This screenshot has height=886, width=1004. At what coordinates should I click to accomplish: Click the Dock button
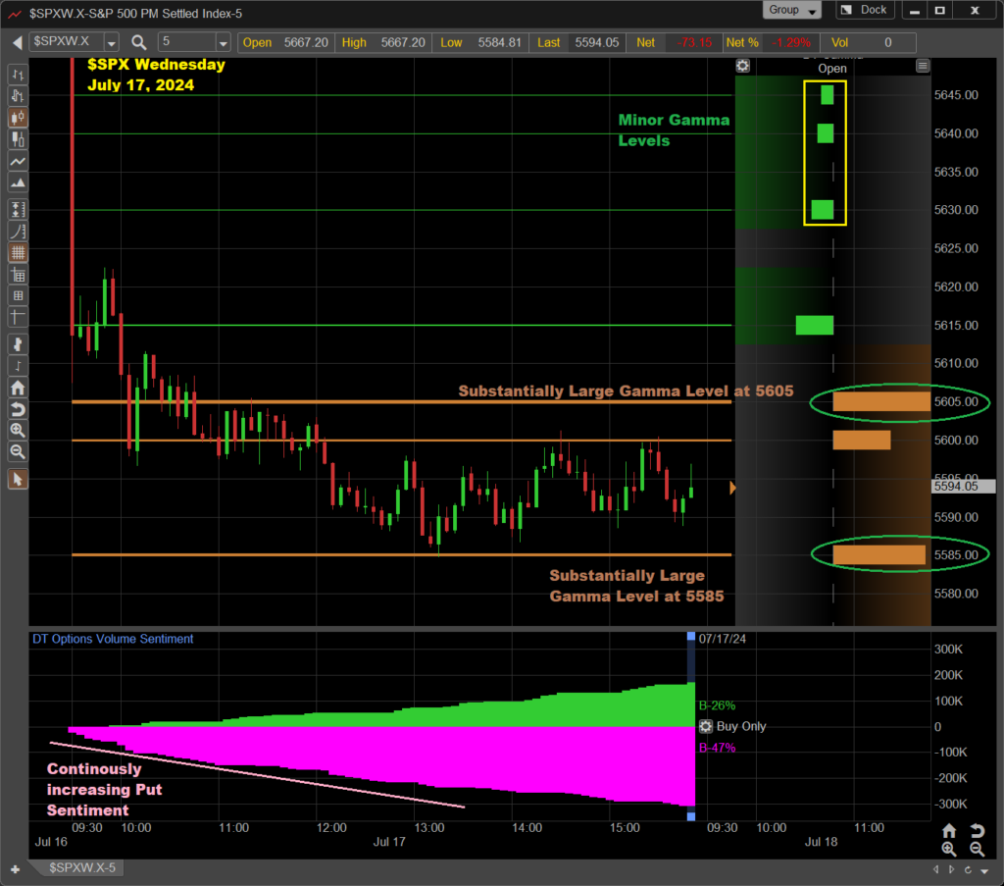(x=864, y=11)
